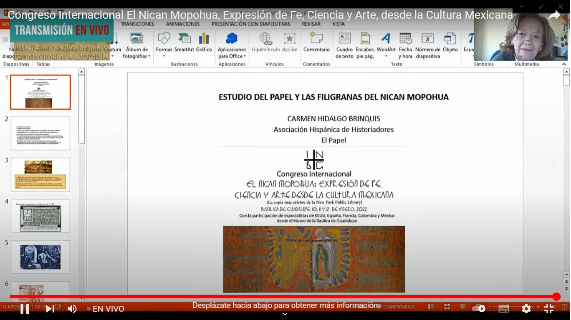
Task: Click the presenter webcam overlay
Action: [x=522, y=35]
